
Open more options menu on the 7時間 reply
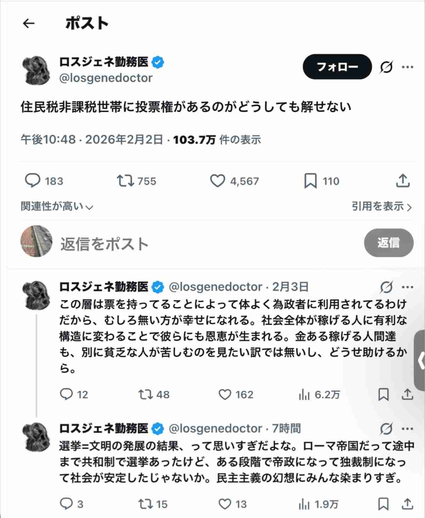pos(408,429)
